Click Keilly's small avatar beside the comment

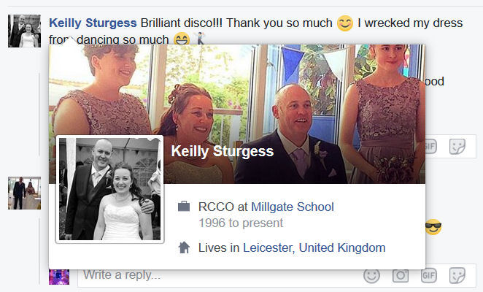point(24,31)
